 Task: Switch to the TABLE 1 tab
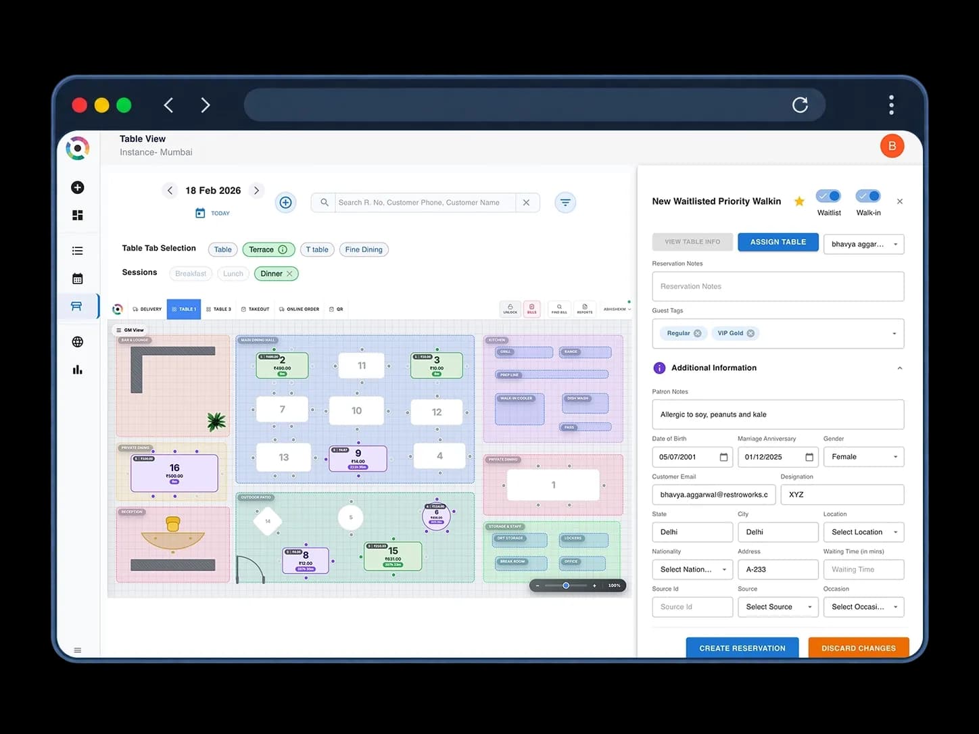click(x=184, y=309)
